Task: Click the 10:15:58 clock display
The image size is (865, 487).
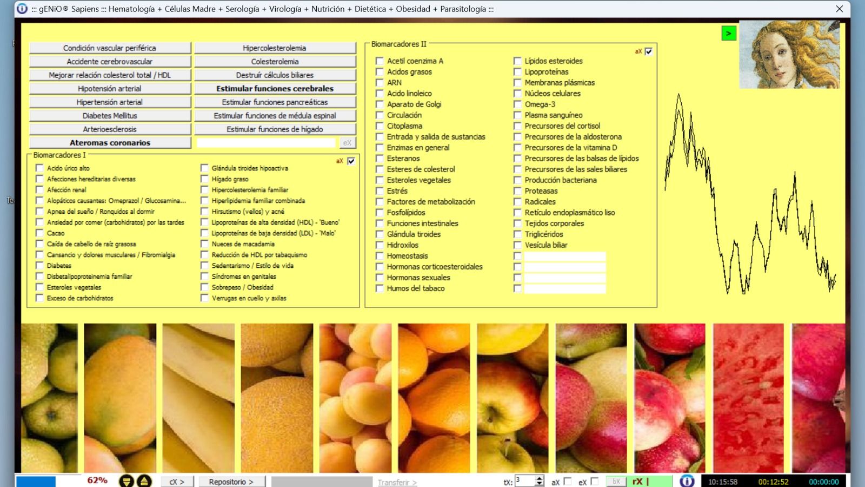Action: (x=723, y=482)
